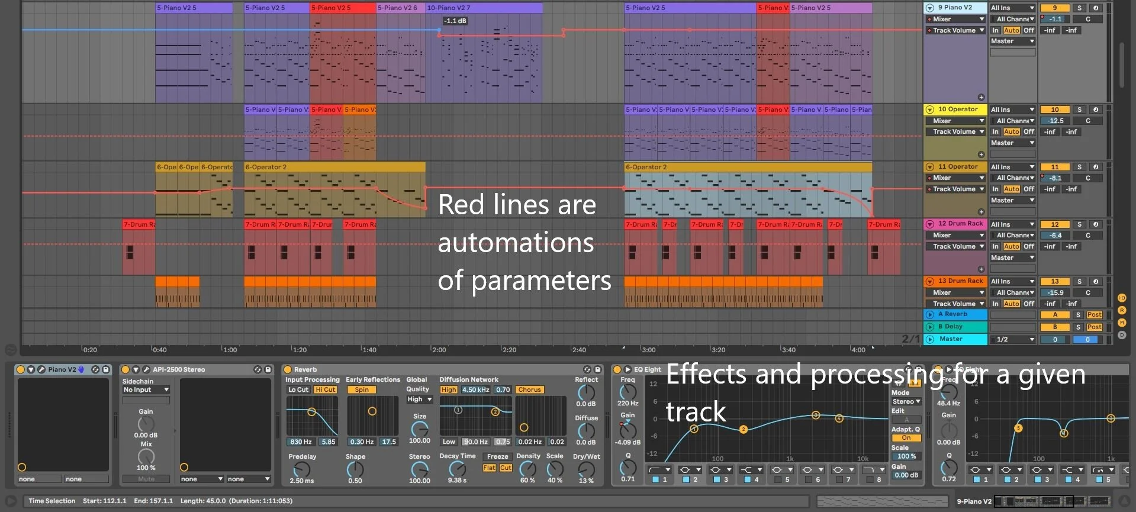Toggle Reverb Spin

[362, 390]
